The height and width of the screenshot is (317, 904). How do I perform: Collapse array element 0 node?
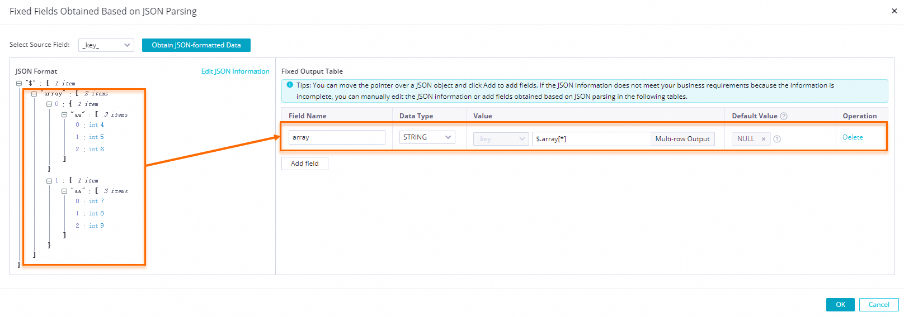49,104
